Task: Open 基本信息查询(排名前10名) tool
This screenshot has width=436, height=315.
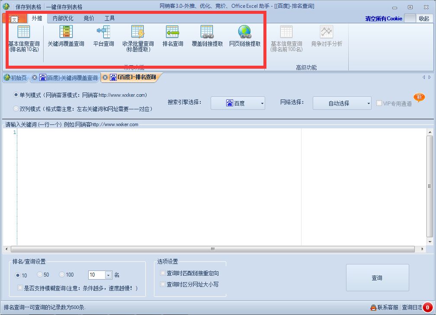Action: tap(24, 38)
